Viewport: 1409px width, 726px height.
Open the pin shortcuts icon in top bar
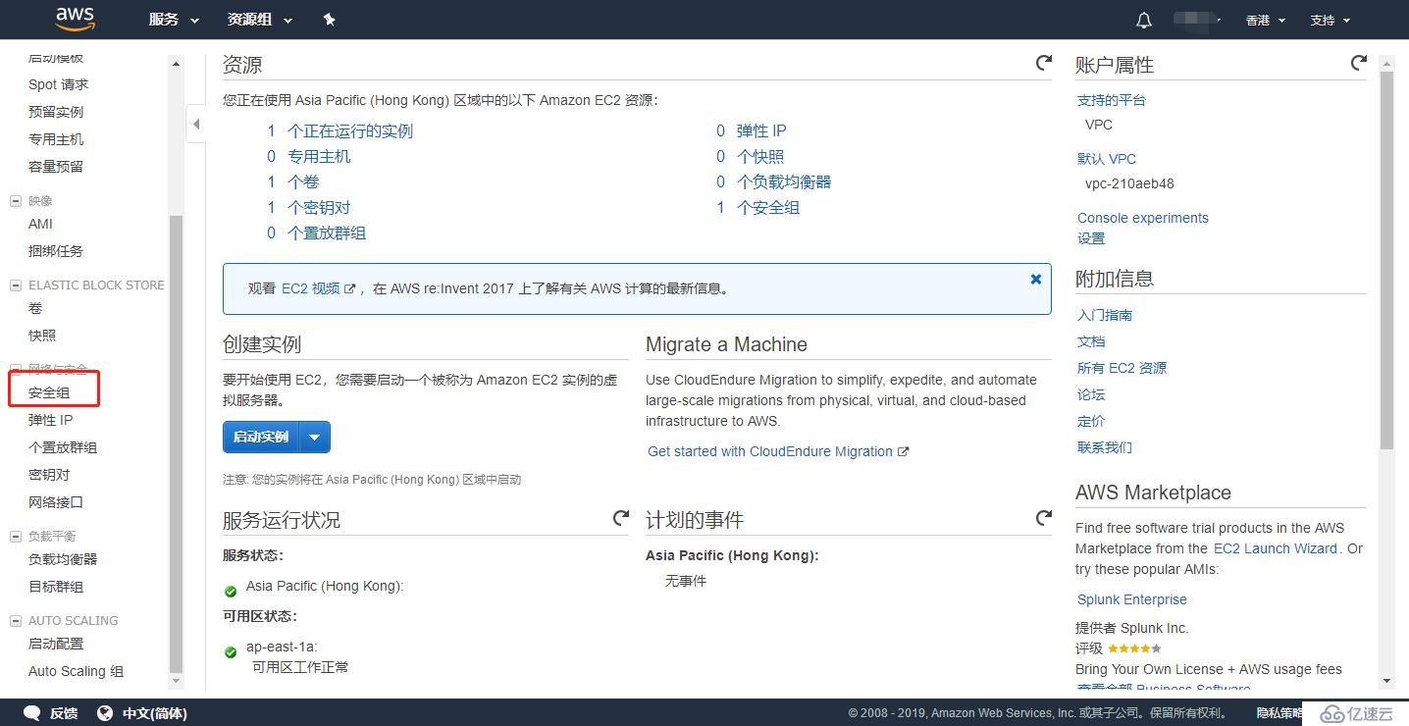(330, 20)
